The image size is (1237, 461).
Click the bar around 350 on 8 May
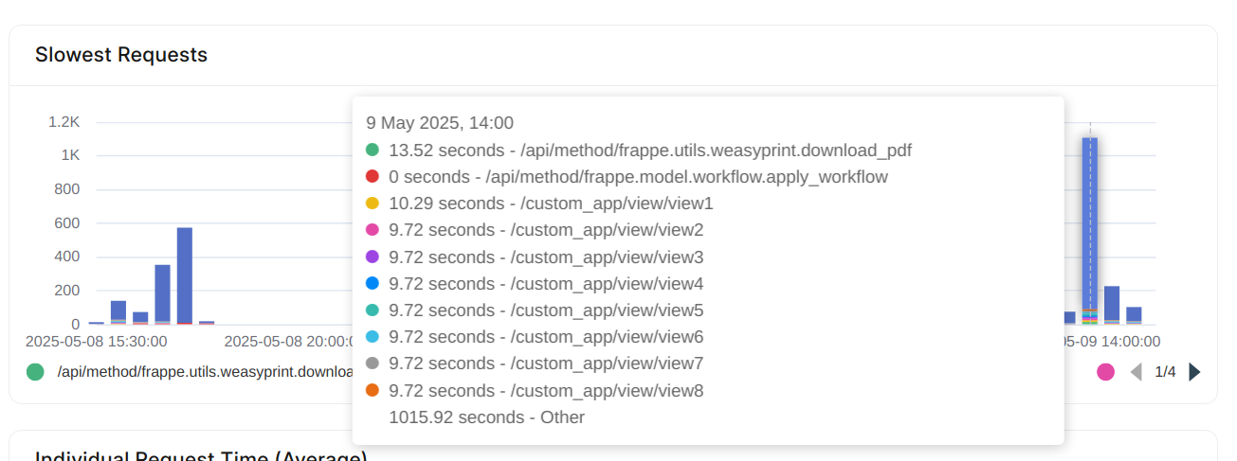click(x=162, y=293)
